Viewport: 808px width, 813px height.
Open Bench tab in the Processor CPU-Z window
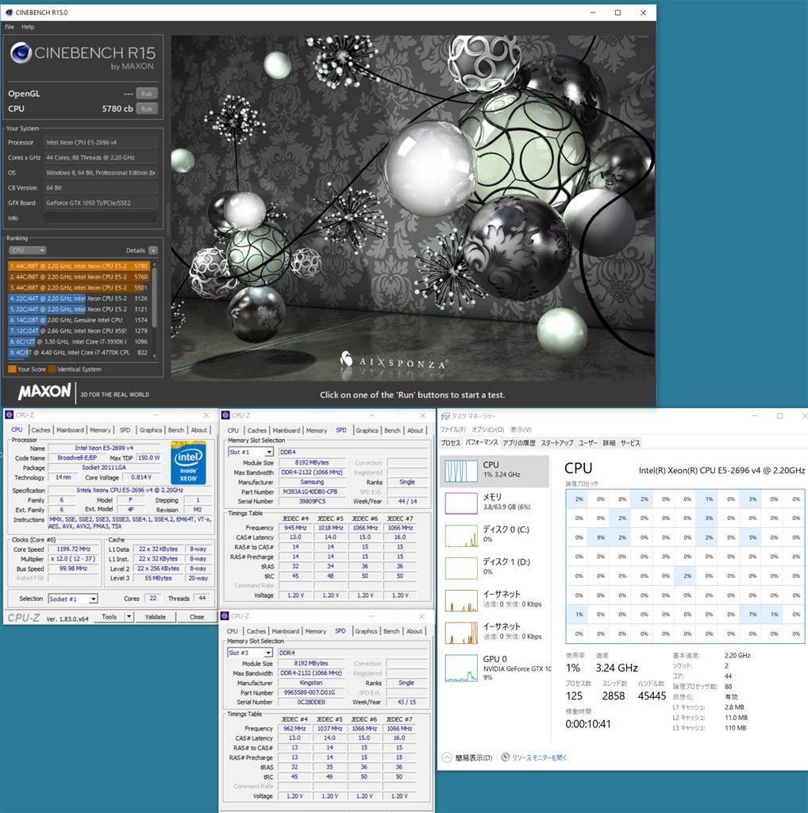[x=176, y=430]
